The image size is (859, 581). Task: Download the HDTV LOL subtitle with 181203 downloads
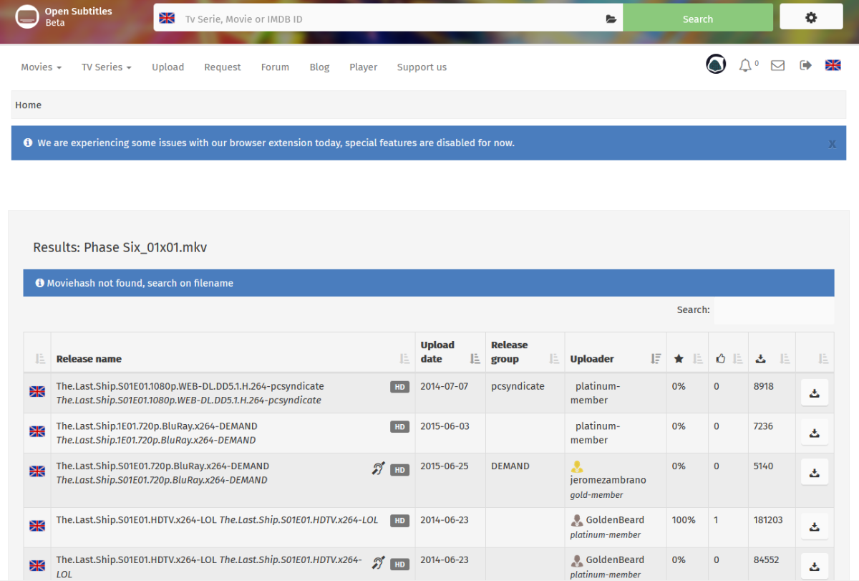(814, 527)
